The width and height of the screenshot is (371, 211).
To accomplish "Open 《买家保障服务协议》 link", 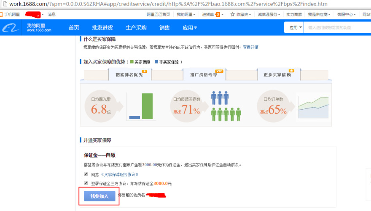I will pos(119,174).
